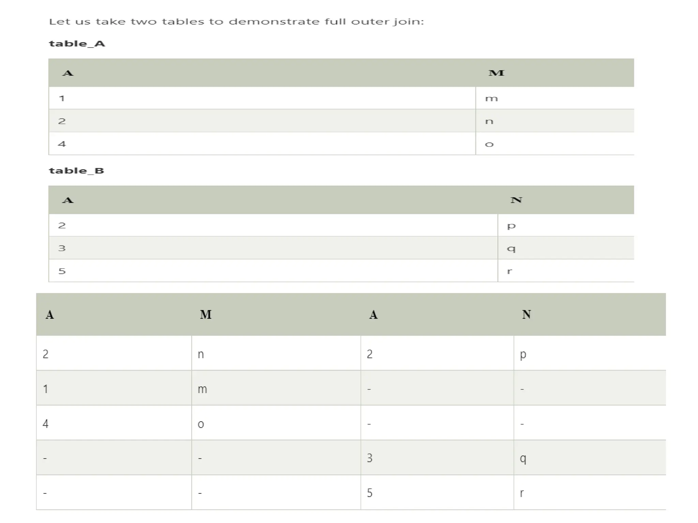Click the table_A heading label
This screenshot has width=698, height=523.
click(77, 44)
